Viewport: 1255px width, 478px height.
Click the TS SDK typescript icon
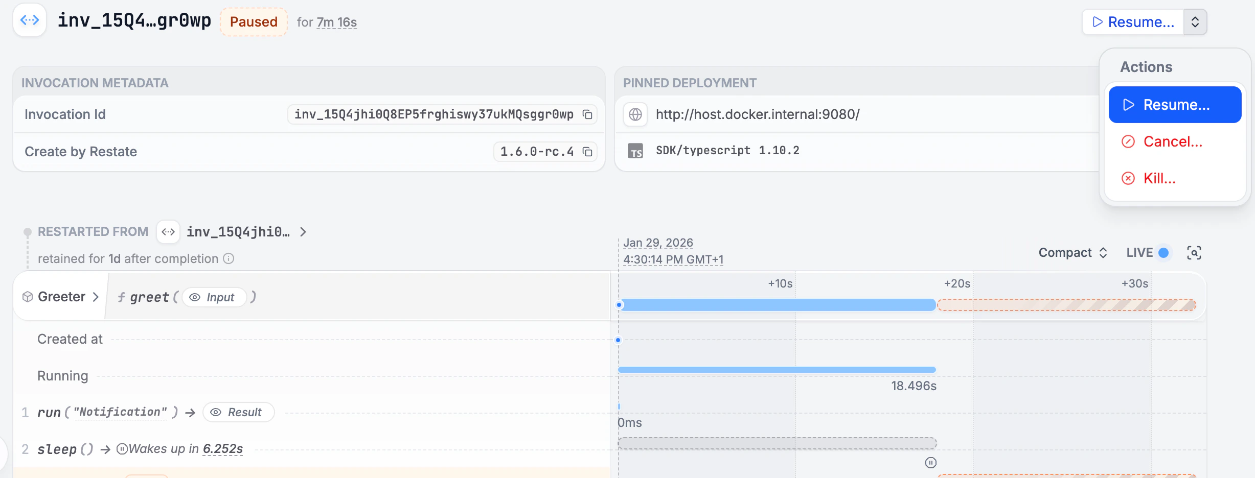(x=635, y=150)
